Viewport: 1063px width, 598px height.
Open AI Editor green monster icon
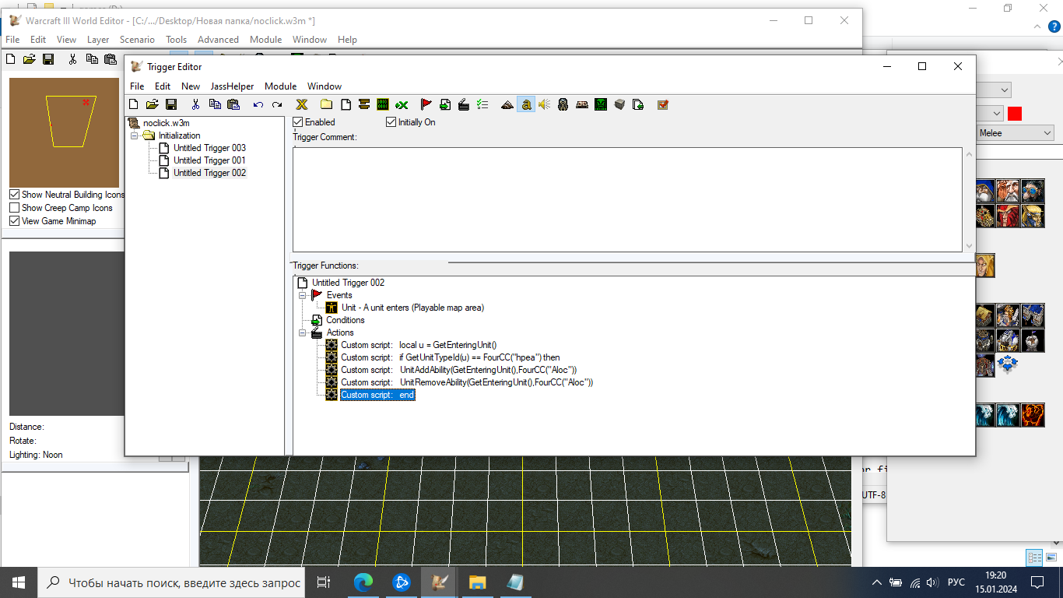(601, 104)
